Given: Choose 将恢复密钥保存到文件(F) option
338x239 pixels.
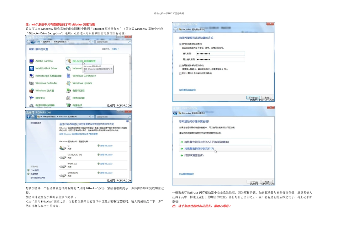Looking at the screenshot, I should (x=225, y=149).
